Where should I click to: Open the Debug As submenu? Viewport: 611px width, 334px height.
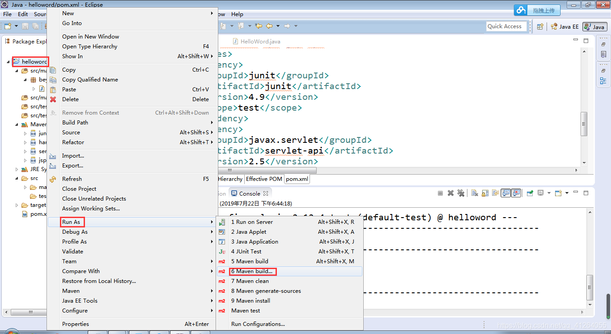coord(132,232)
